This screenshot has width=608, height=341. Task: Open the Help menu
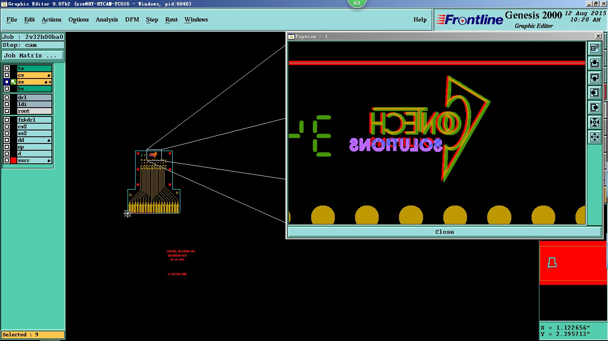coord(420,19)
